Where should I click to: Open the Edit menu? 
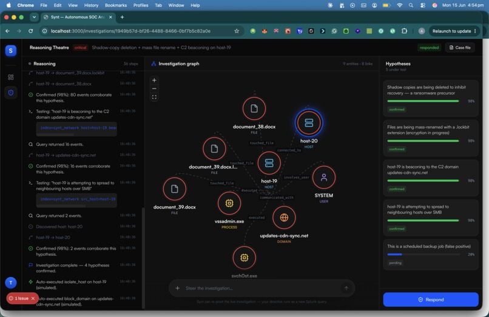click(58, 5)
